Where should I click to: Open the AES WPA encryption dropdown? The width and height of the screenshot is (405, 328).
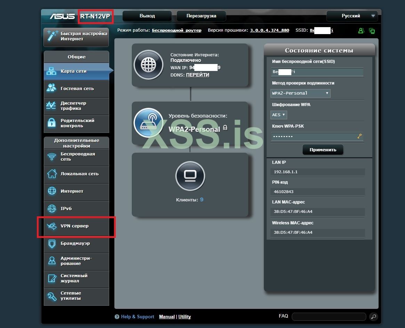click(279, 115)
